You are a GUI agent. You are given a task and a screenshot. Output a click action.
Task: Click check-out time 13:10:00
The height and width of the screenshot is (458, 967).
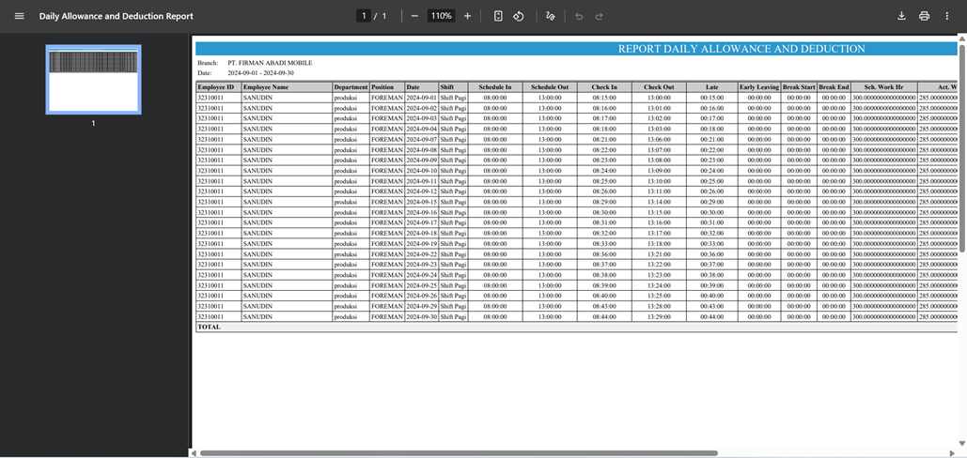click(x=659, y=181)
